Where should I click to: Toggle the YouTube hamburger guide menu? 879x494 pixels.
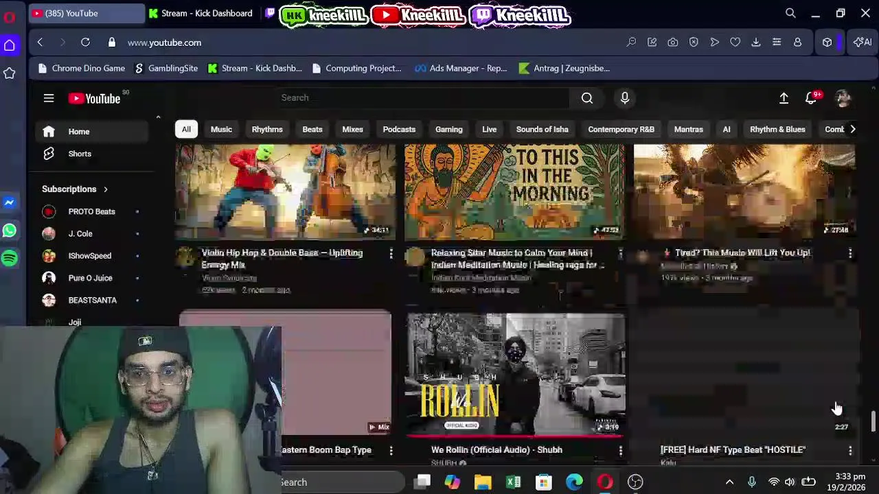click(x=49, y=98)
